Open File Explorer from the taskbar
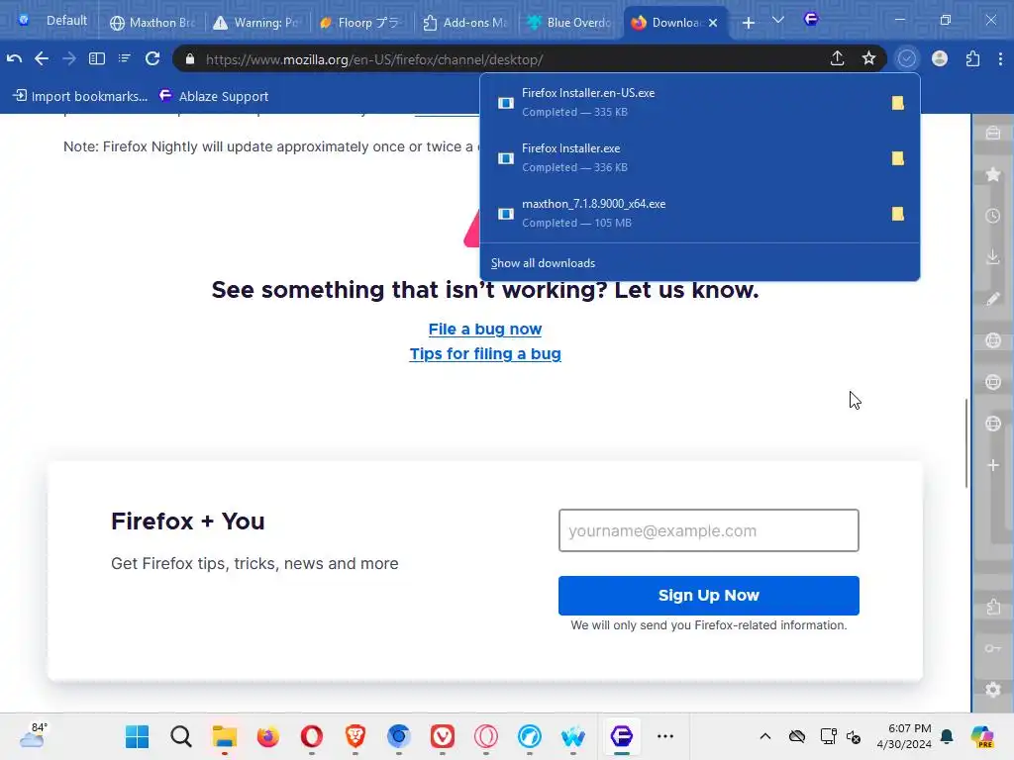This screenshot has height=760, width=1014. pos(225,736)
